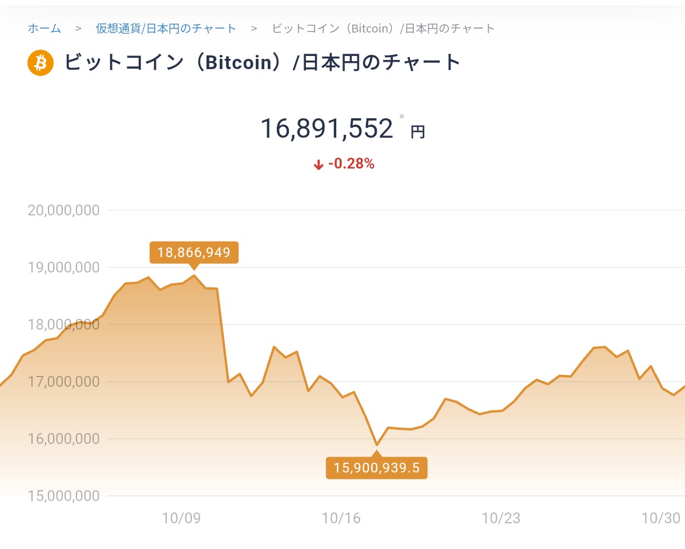Open the ホーム breadcrumb link
685x549 pixels.
pyautogui.click(x=44, y=28)
